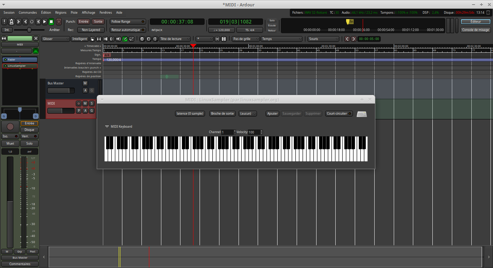Toggle the metronome click icon
Screen dimensions: 493x268
11,22
